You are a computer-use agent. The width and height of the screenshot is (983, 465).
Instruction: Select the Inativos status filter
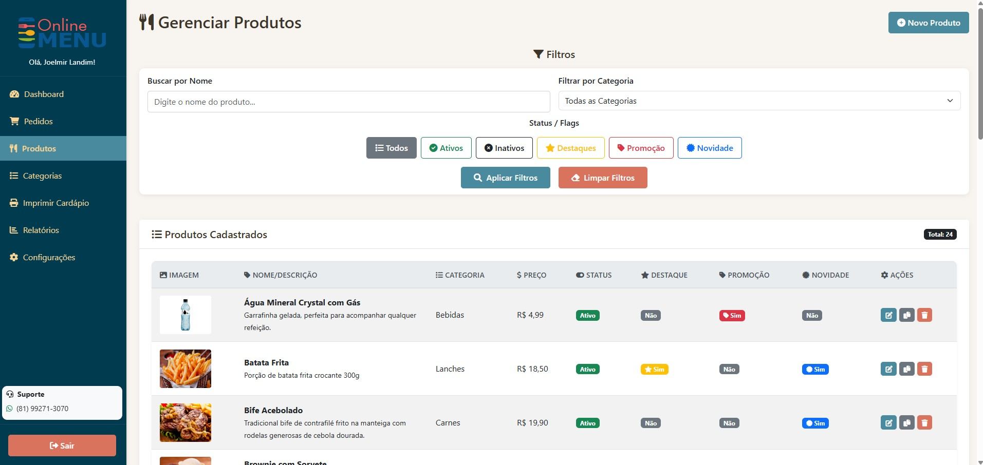(504, 148)
